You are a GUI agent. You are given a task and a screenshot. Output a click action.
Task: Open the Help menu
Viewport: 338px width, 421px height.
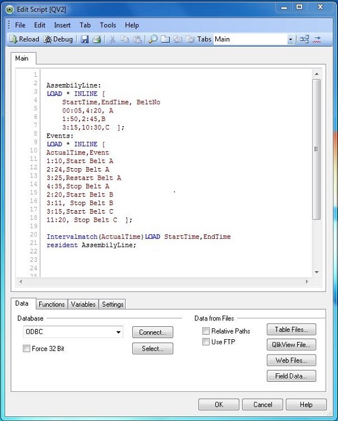(132, 25)
